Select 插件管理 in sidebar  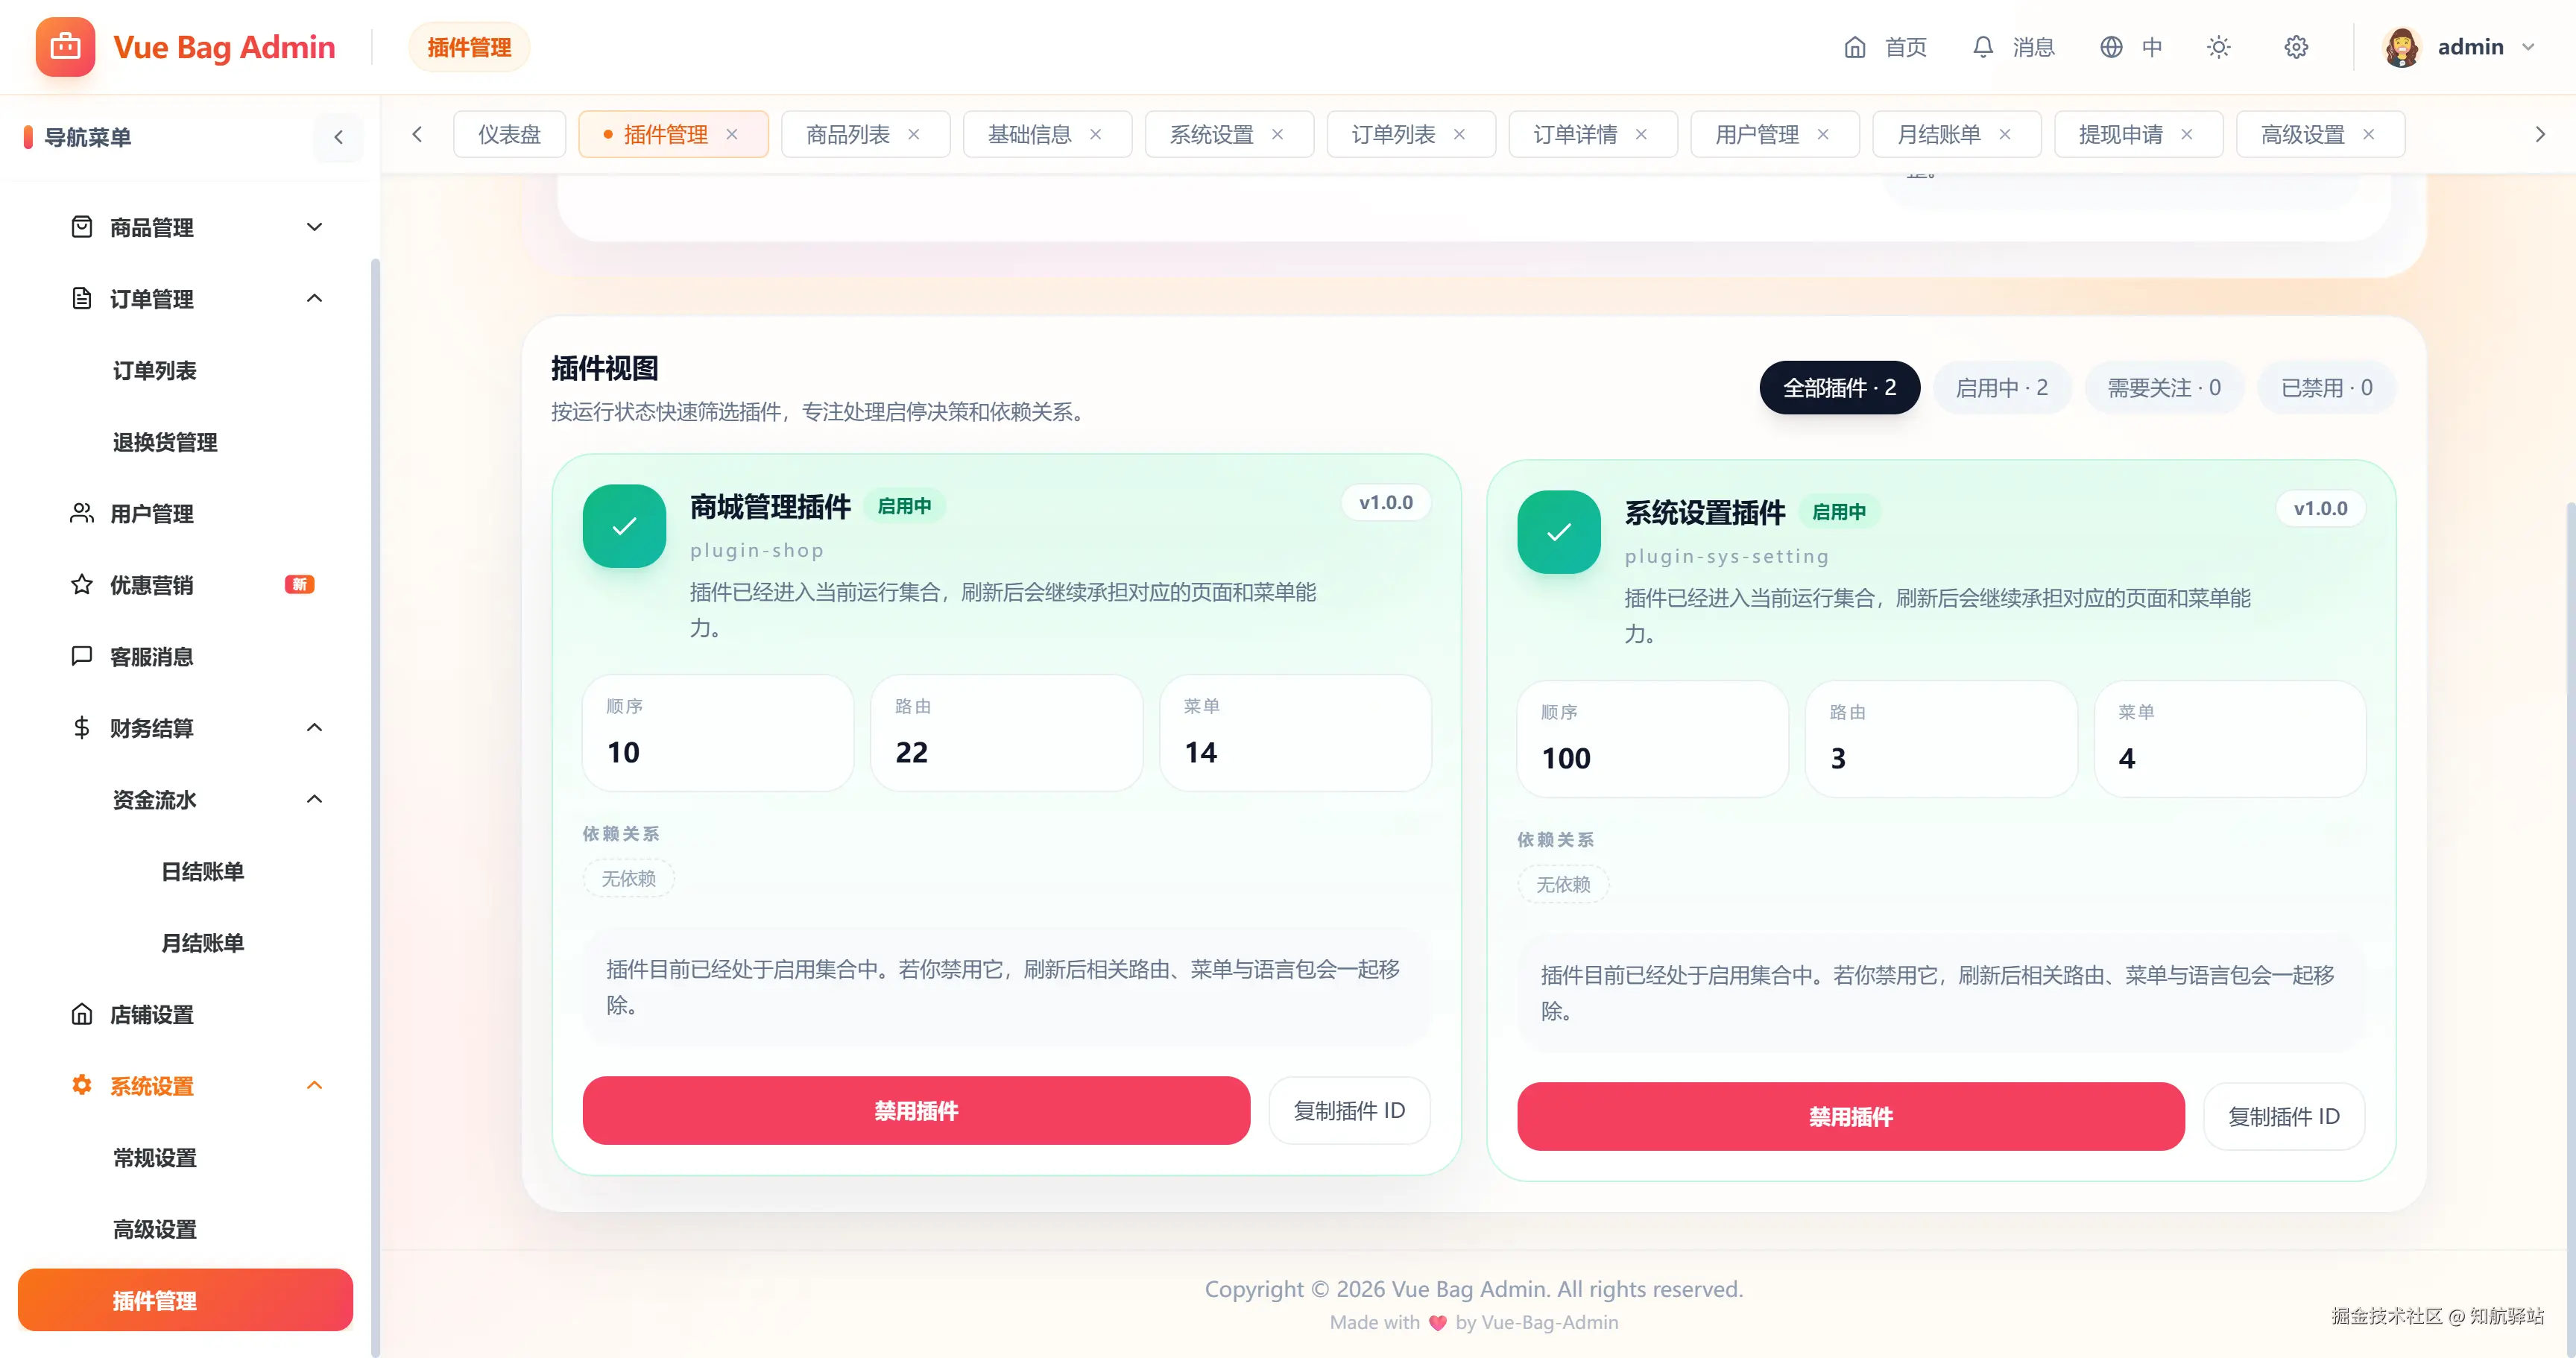point(185,1300)
